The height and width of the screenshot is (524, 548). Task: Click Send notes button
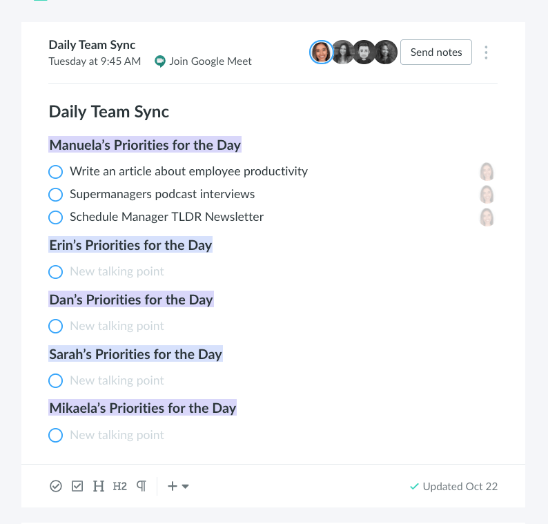tap(436, 52)
